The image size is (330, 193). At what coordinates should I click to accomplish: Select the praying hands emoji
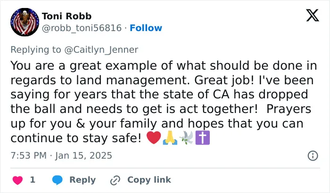pyautogui.click(x=170, y=137)
